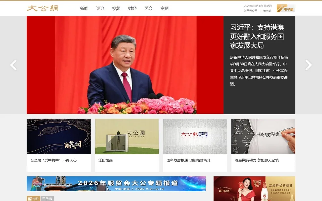Open the 关于大公网 link
Viewport: 322px width, 201px height.
pyautogui.click(x=250, y=11)
